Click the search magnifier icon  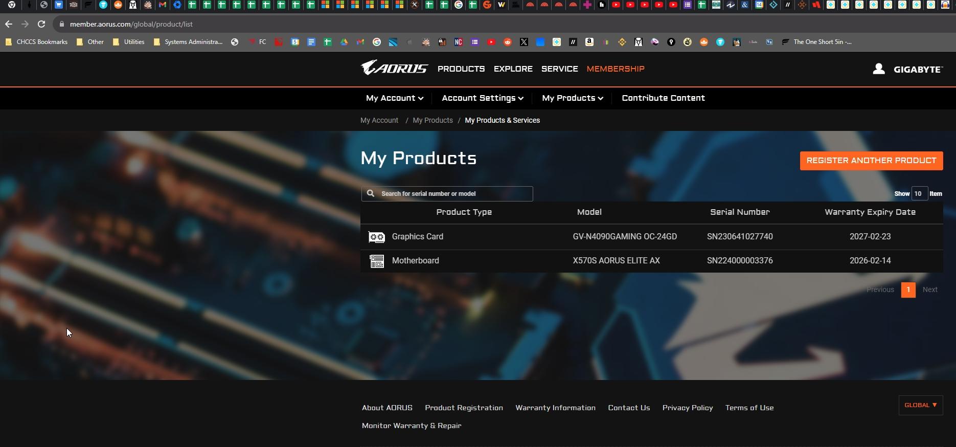click(371, 193)
